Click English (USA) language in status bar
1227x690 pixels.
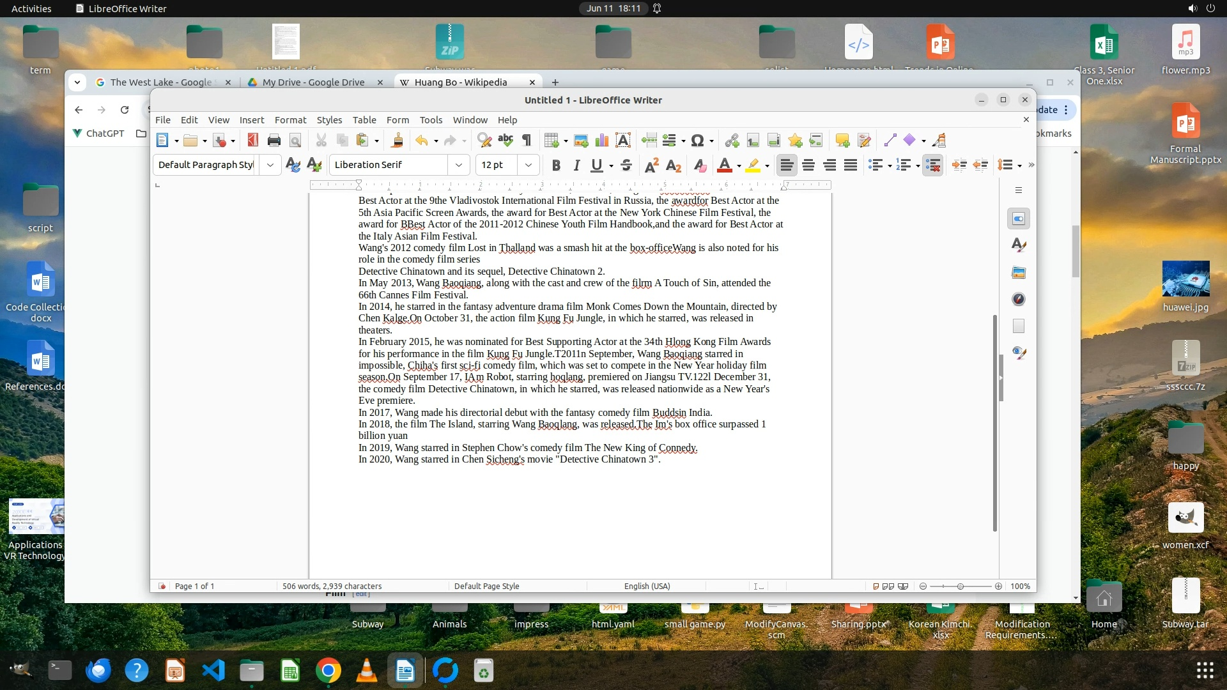[x=647, y=586]
